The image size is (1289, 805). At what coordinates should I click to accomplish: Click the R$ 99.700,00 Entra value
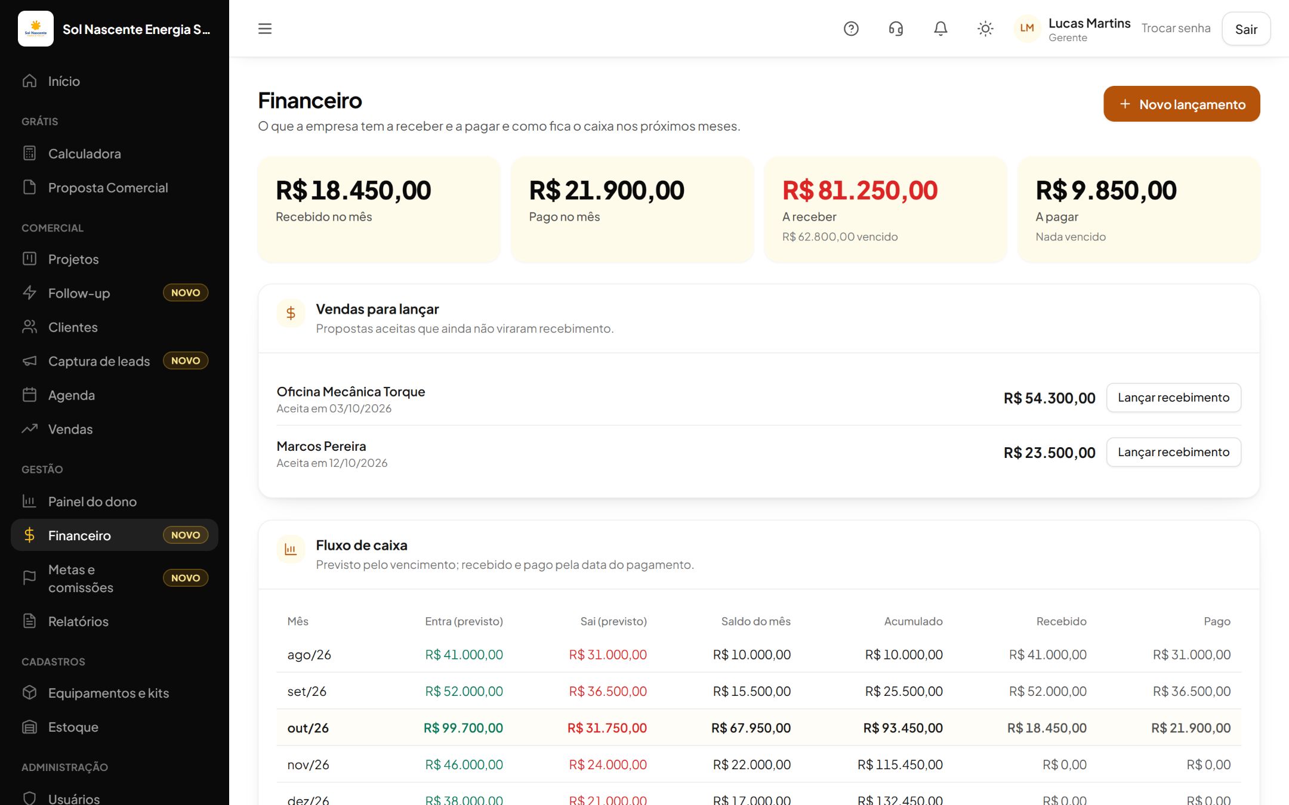tap(463, 728)
